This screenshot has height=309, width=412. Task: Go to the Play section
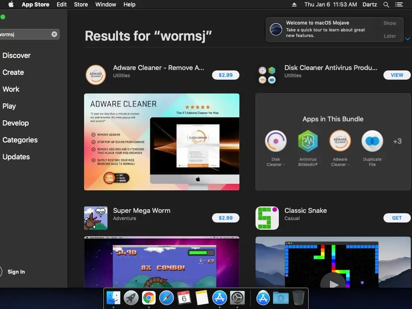(x=9, y=106)
